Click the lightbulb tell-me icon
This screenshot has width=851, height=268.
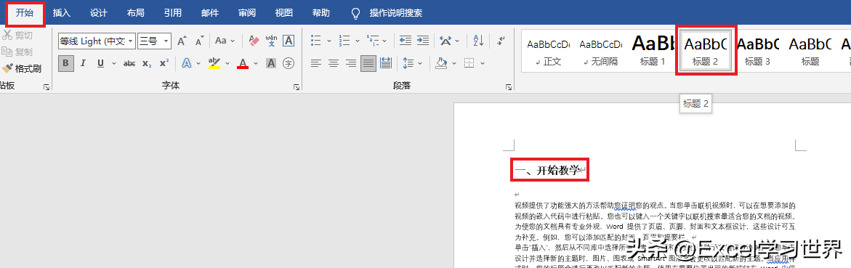(356, 13)
